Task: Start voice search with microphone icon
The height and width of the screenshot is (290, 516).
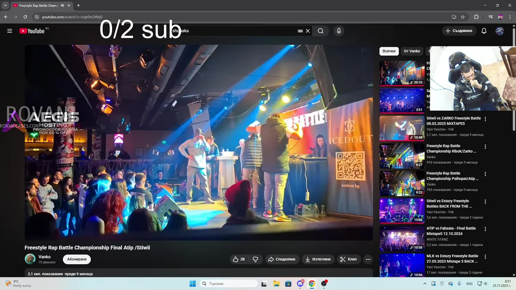Action: [x=339, y=31]
